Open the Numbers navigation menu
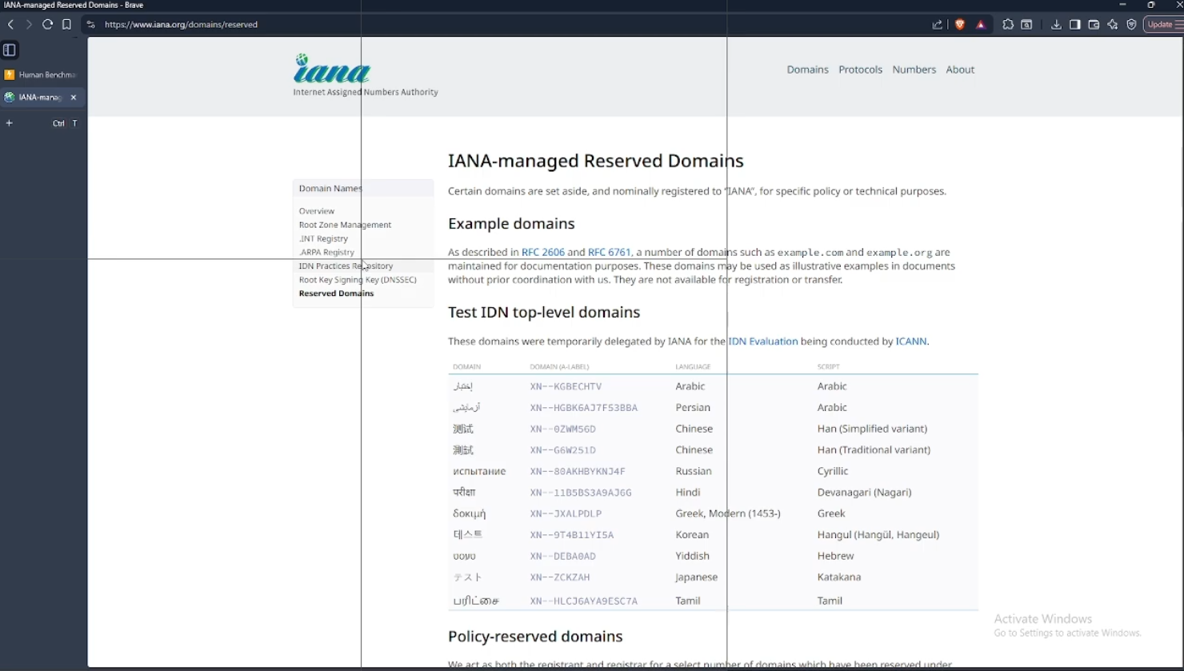Screen dimensions: 1184x671 pyautogui.click(x=914, y=70)
